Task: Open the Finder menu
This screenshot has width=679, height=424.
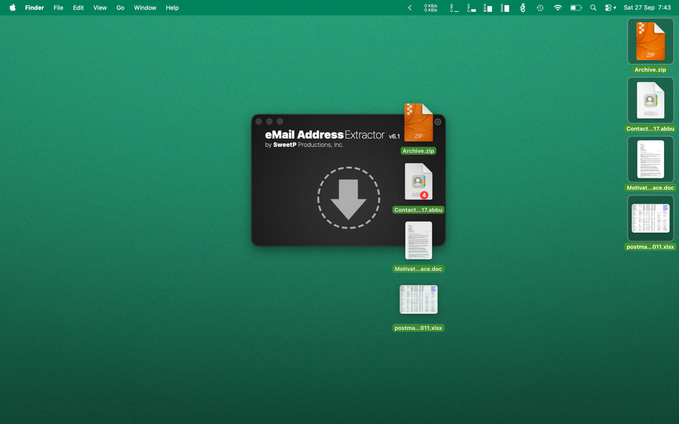Action: [x=34, y=8]
